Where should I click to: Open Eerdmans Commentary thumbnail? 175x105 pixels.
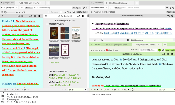point(54,50)
